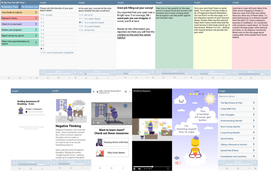Tap the small purple cloud icon in game
The height and width of the screenshot is (171, 271).
[177, 158]
